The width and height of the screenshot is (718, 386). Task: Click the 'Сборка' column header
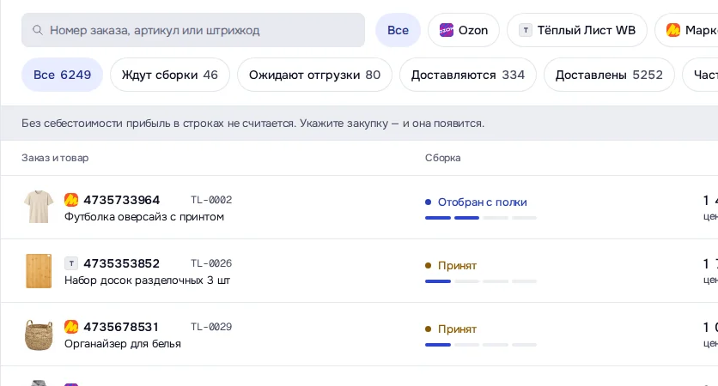pos(443,158)
